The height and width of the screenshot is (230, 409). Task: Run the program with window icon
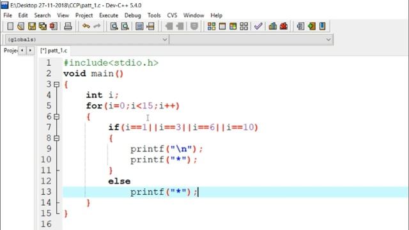222,26
